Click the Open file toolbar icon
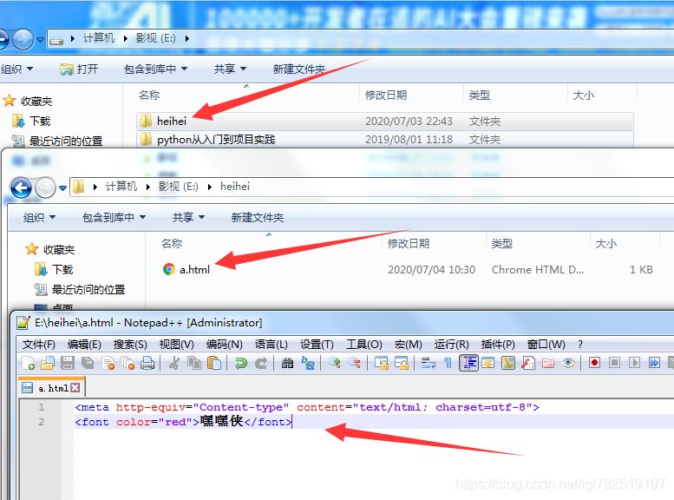 (48, 363)
